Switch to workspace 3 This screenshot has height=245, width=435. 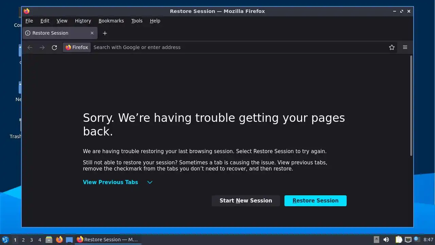click(x=31, y=240)
